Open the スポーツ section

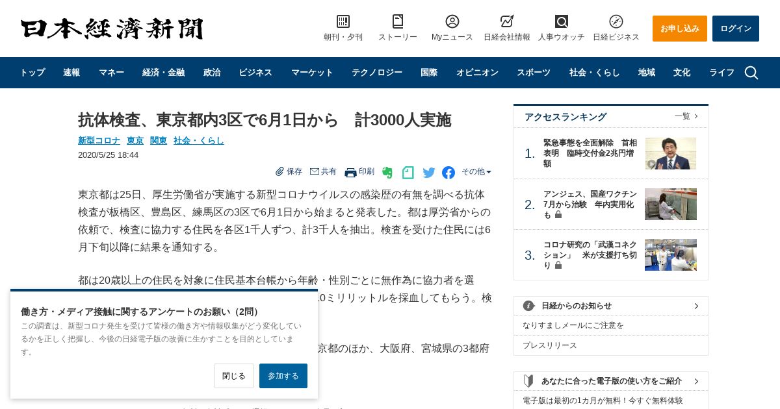(534, 73)
